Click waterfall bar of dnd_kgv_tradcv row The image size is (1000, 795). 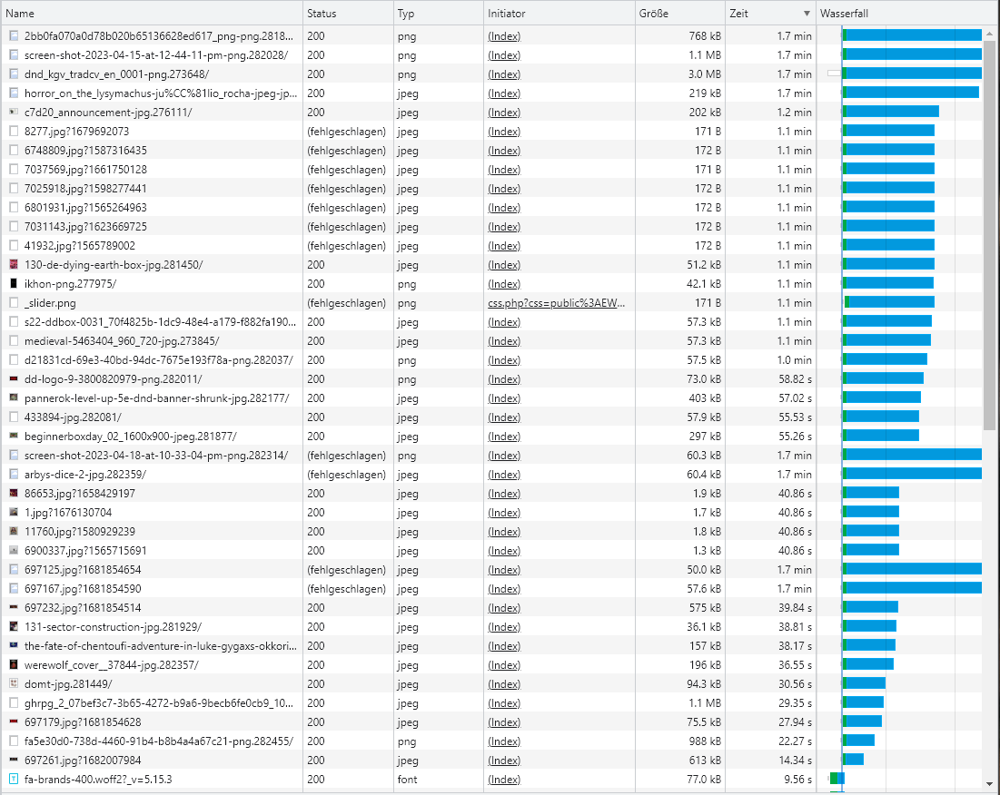[912, 74]
